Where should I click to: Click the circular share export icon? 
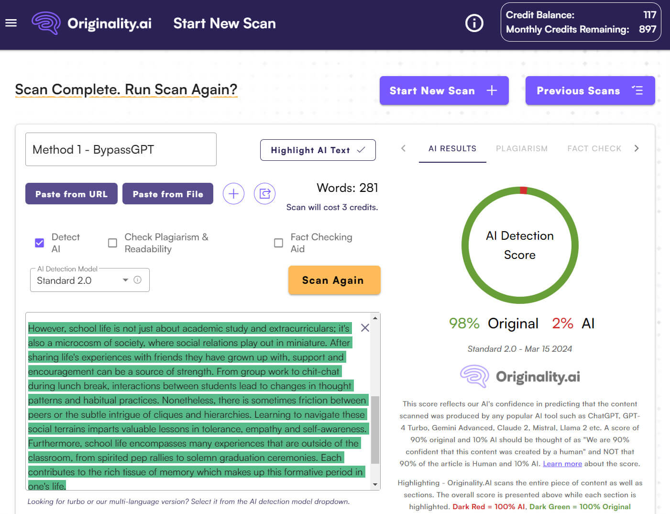tap(264, 194)
